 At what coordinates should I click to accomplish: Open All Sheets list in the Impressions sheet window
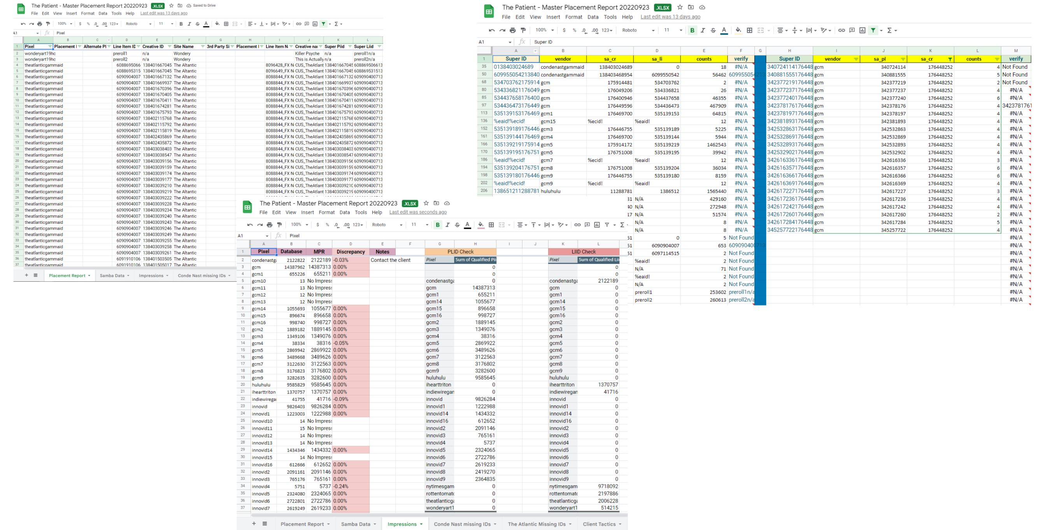(265, 523)
